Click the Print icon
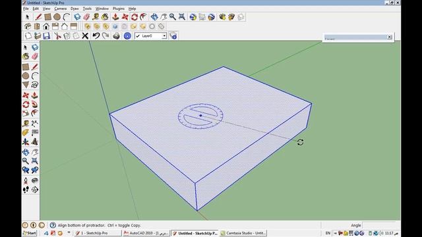This screenshot has width=422, height=237. [116, 36]
